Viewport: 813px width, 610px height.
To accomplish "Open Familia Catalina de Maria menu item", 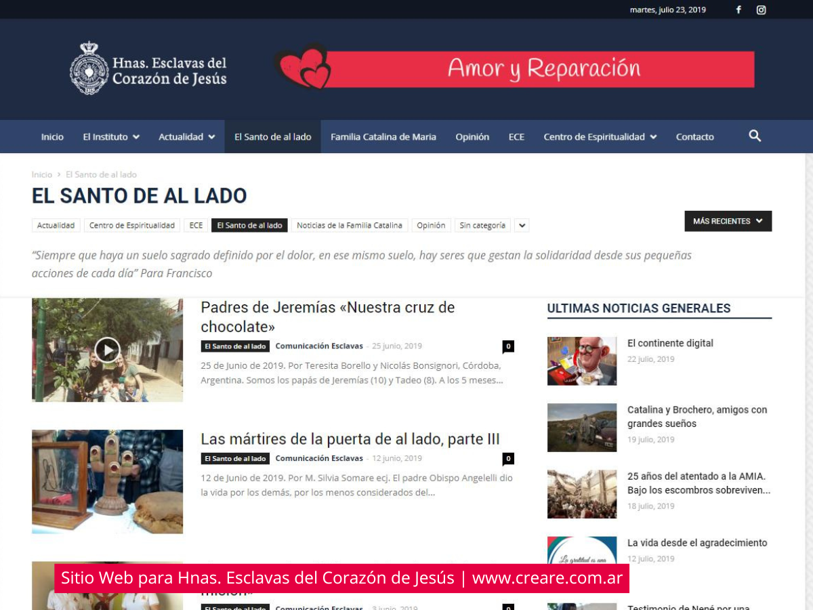I will click(383, 137).
